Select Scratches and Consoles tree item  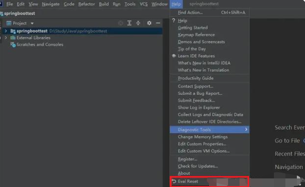[40, 44]
